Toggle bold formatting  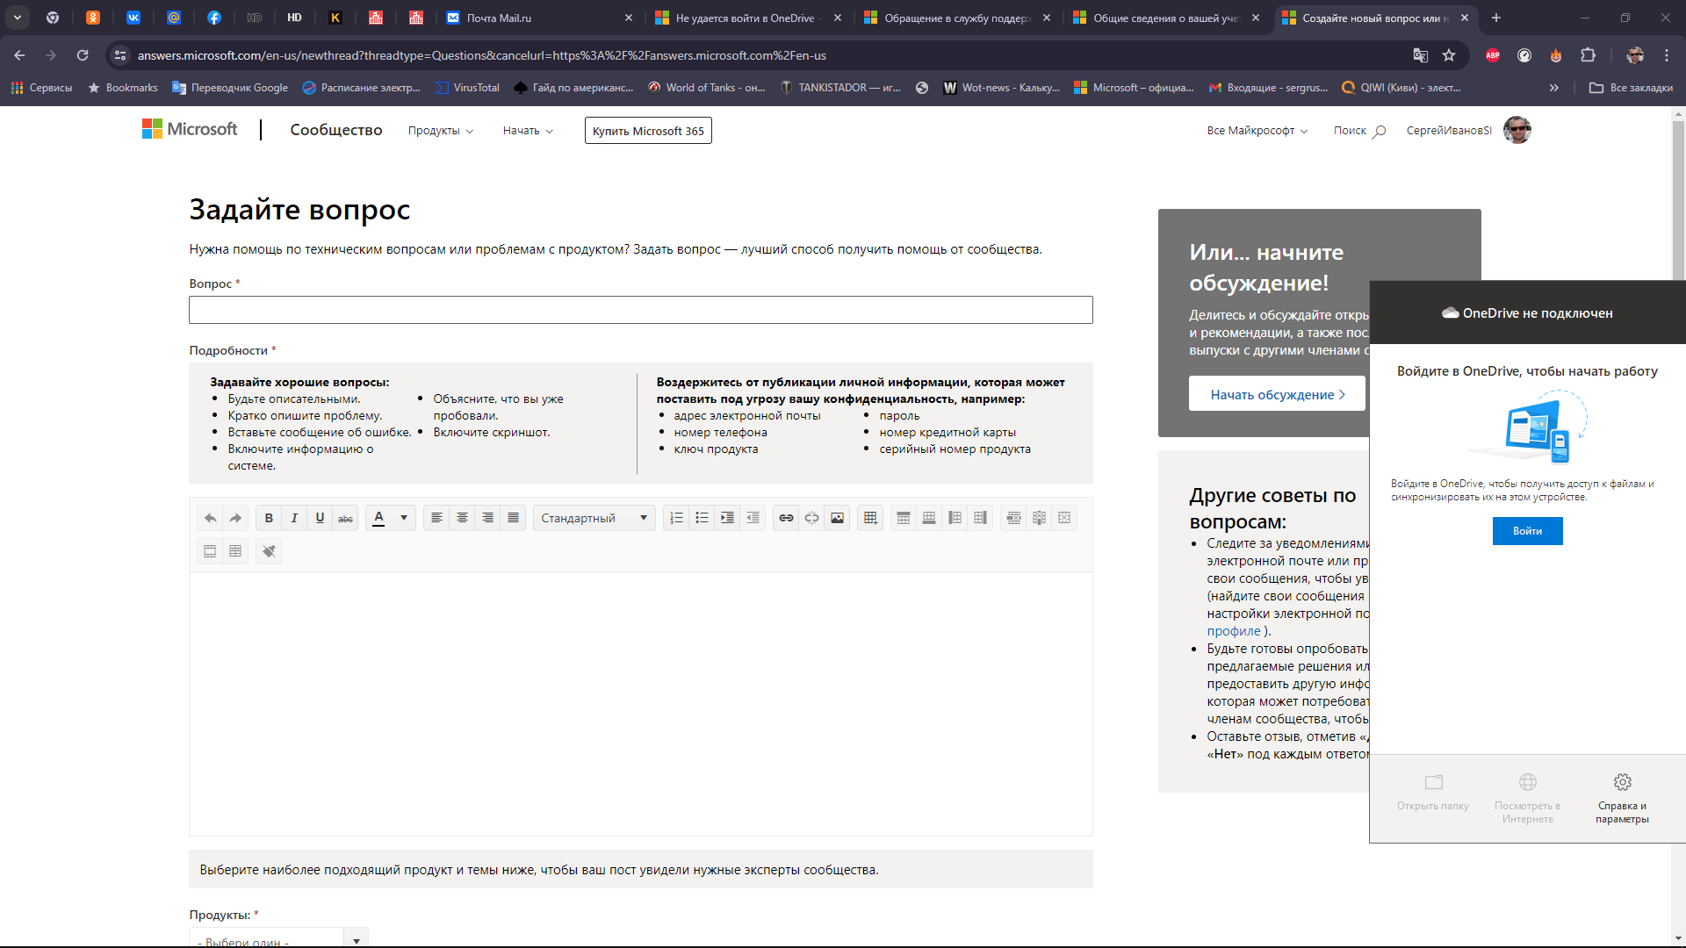(x=269, y=518)
